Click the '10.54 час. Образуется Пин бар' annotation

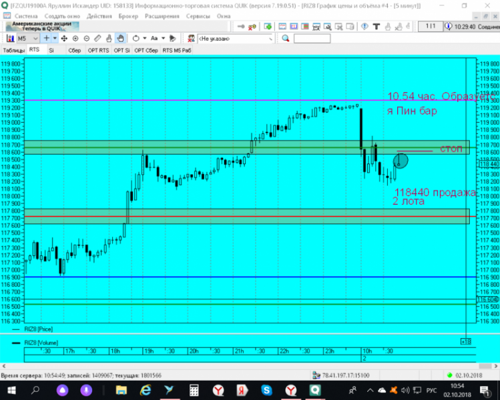441,103
